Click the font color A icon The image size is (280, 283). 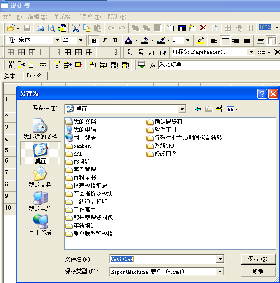129,40
